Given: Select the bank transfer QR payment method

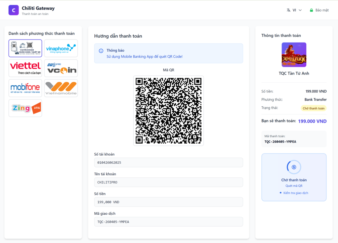Looking at the screenshot, I should (x=25, y=48).
